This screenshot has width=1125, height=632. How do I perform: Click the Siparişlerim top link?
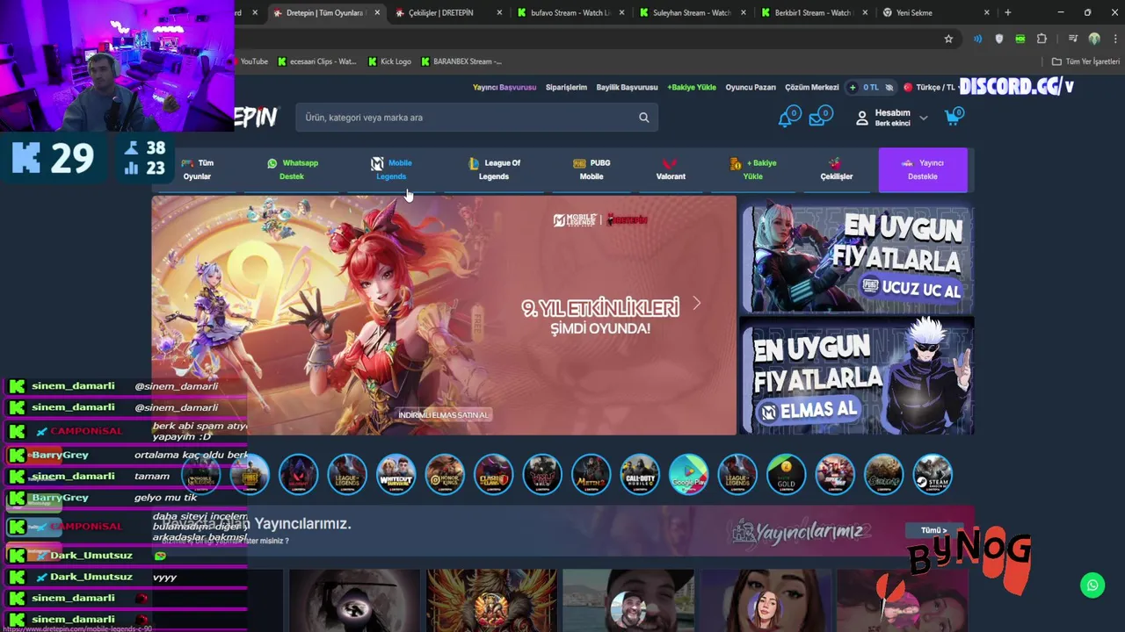pyautogui.click(x=566, y=88)
